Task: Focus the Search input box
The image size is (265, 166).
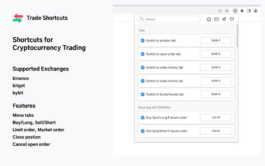Action: coord(169,20)
